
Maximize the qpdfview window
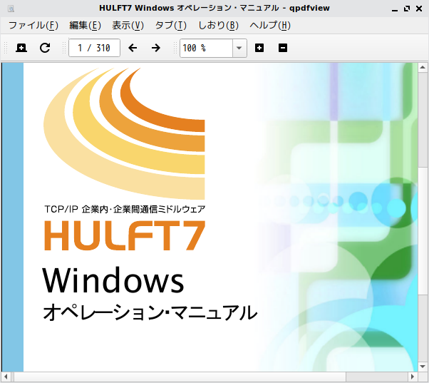[407, 9]
